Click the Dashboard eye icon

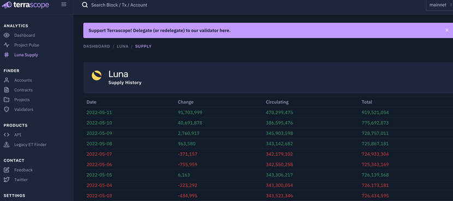[7, 36]
